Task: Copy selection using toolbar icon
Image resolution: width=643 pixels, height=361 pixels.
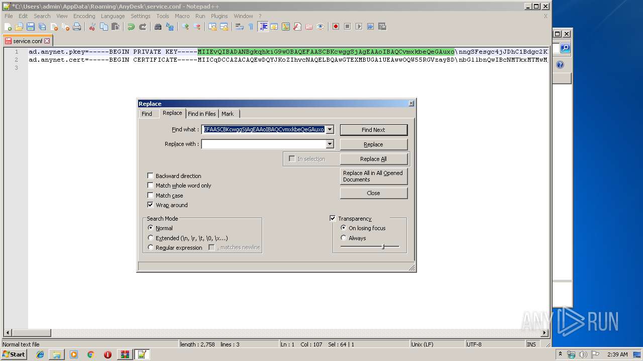Action: point(104,27)
